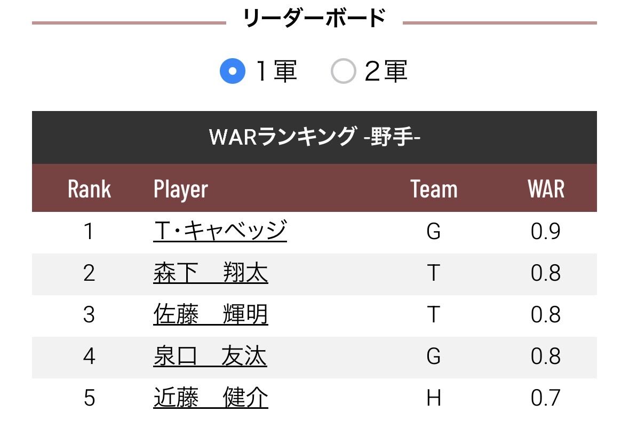Click the 0.9 WAR value

(546, 232)
